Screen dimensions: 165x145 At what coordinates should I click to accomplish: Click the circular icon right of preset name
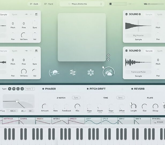click(x=101, y=4)
